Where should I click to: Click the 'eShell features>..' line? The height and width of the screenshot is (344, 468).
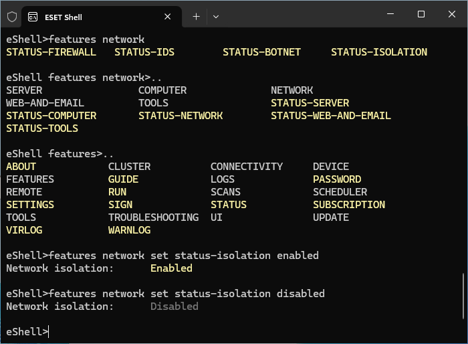(x=60, y=154)
